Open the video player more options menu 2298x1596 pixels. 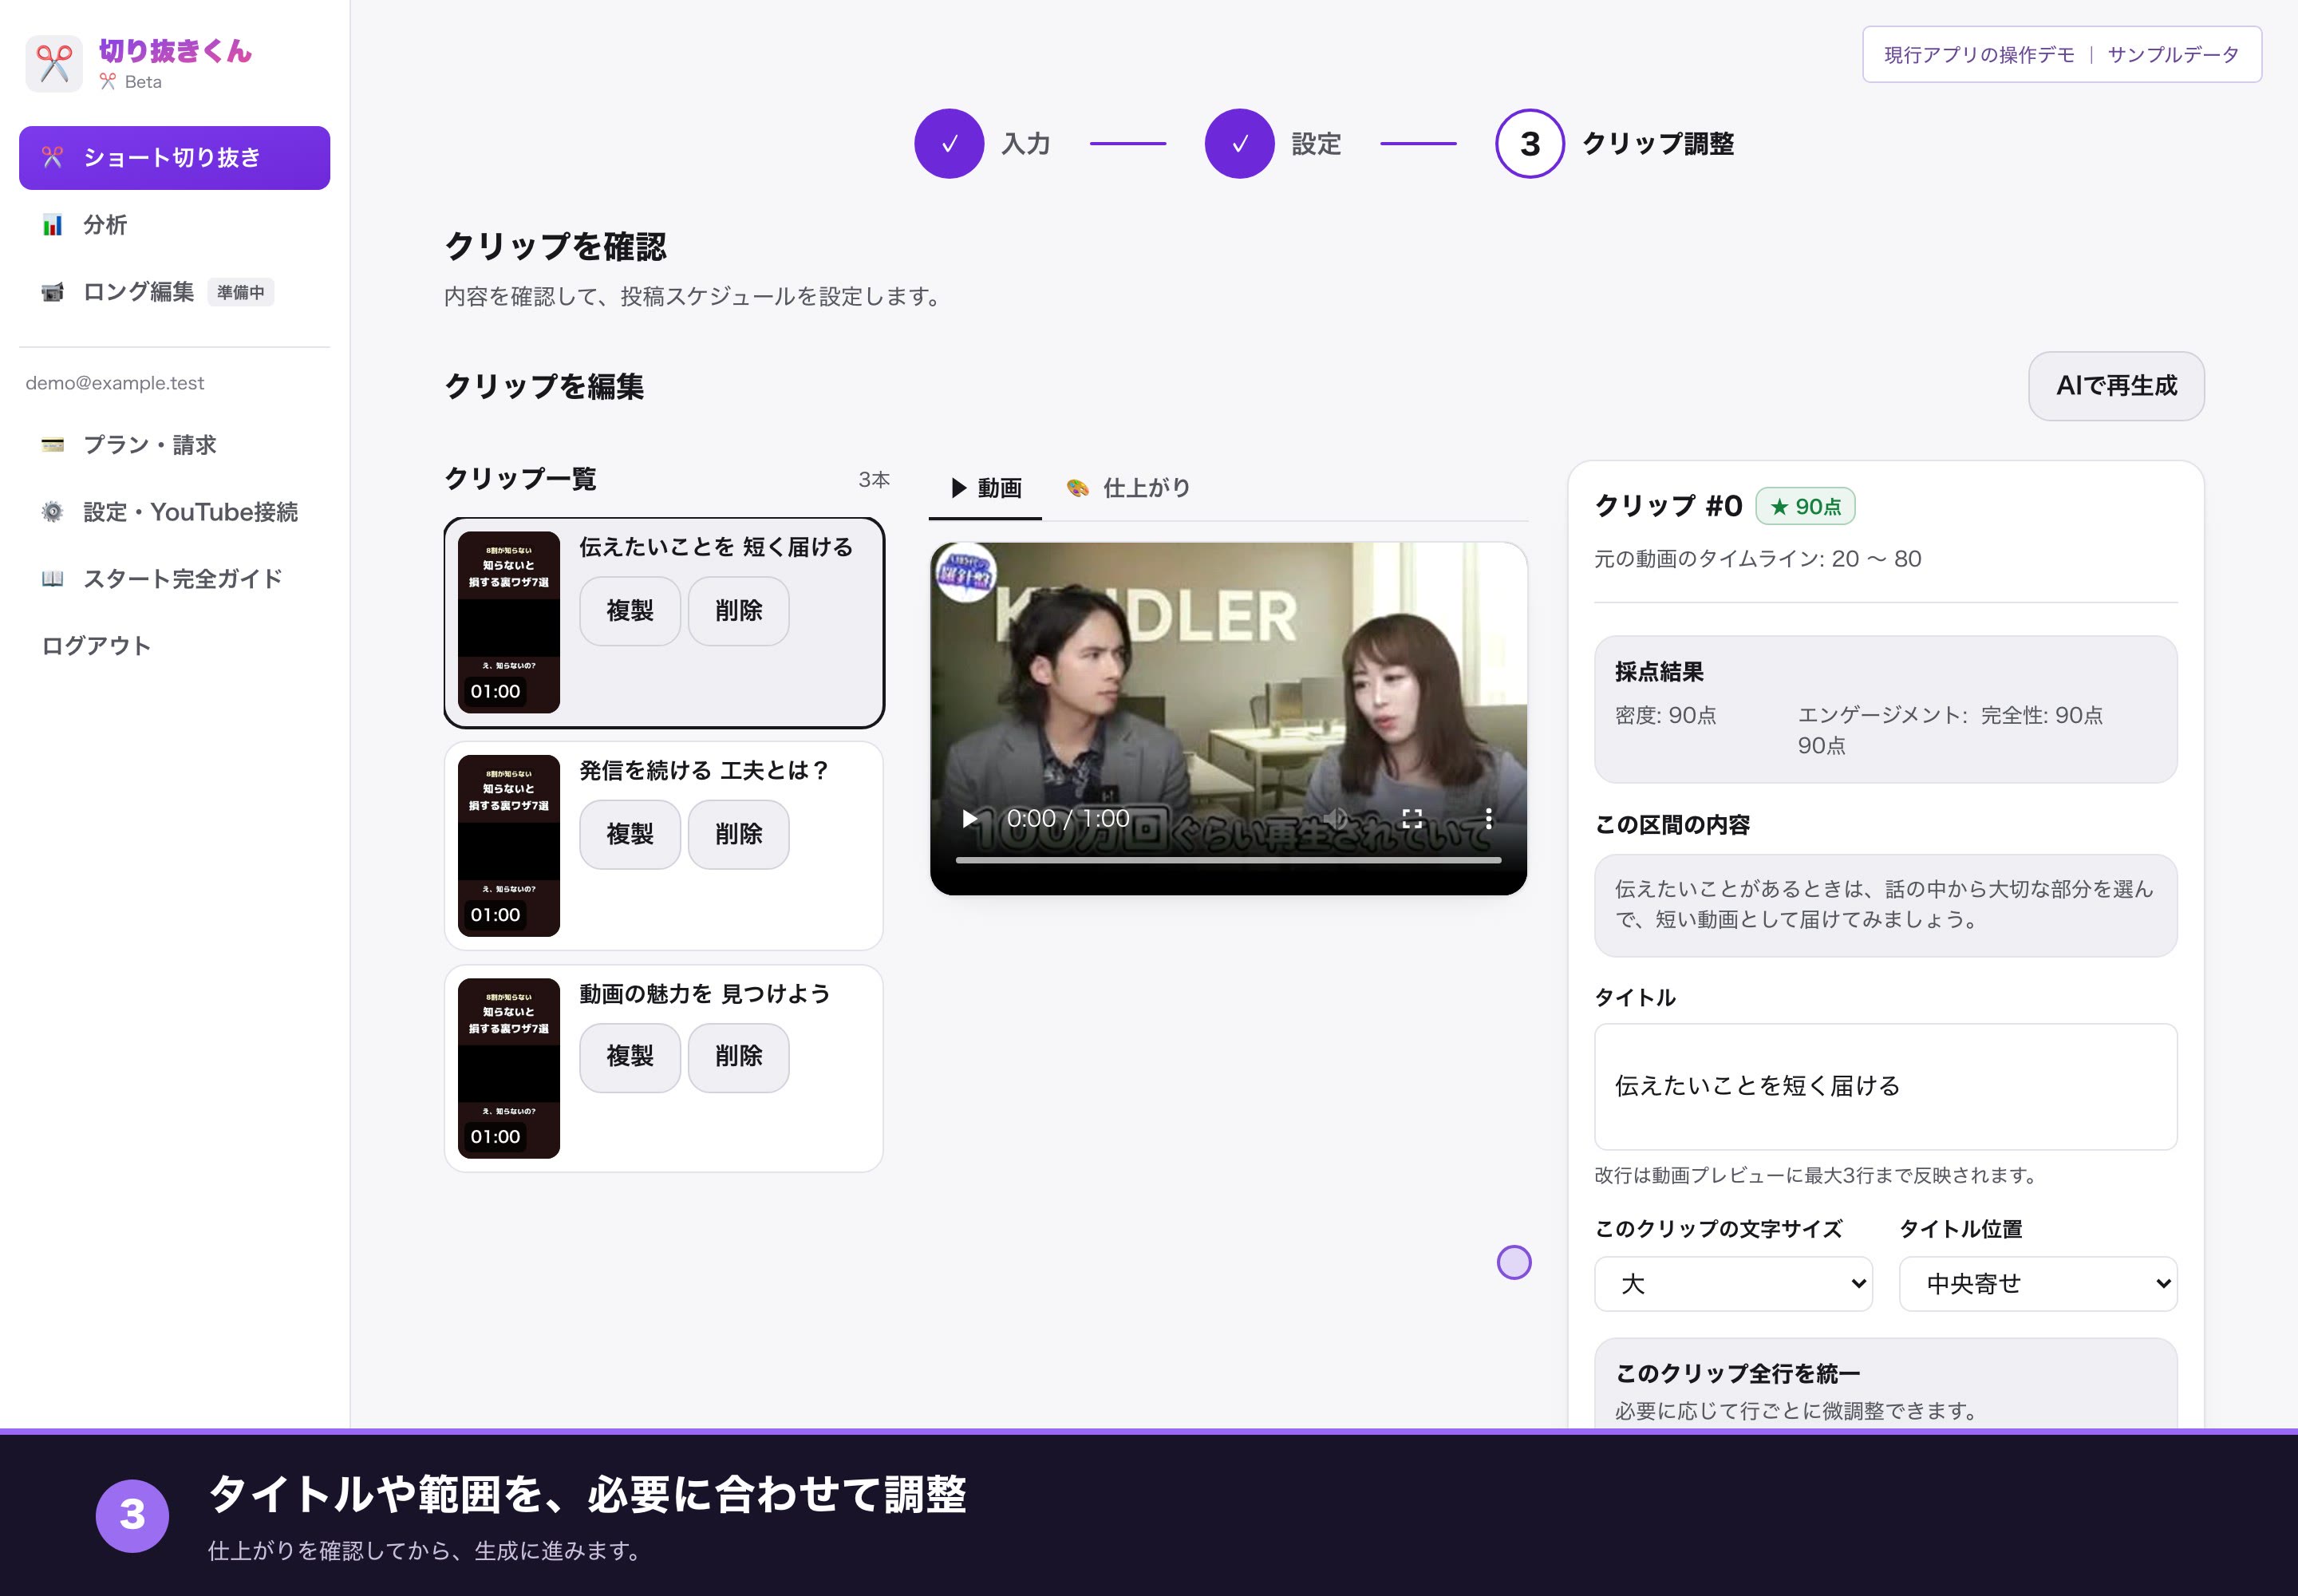coord(1489,819)
